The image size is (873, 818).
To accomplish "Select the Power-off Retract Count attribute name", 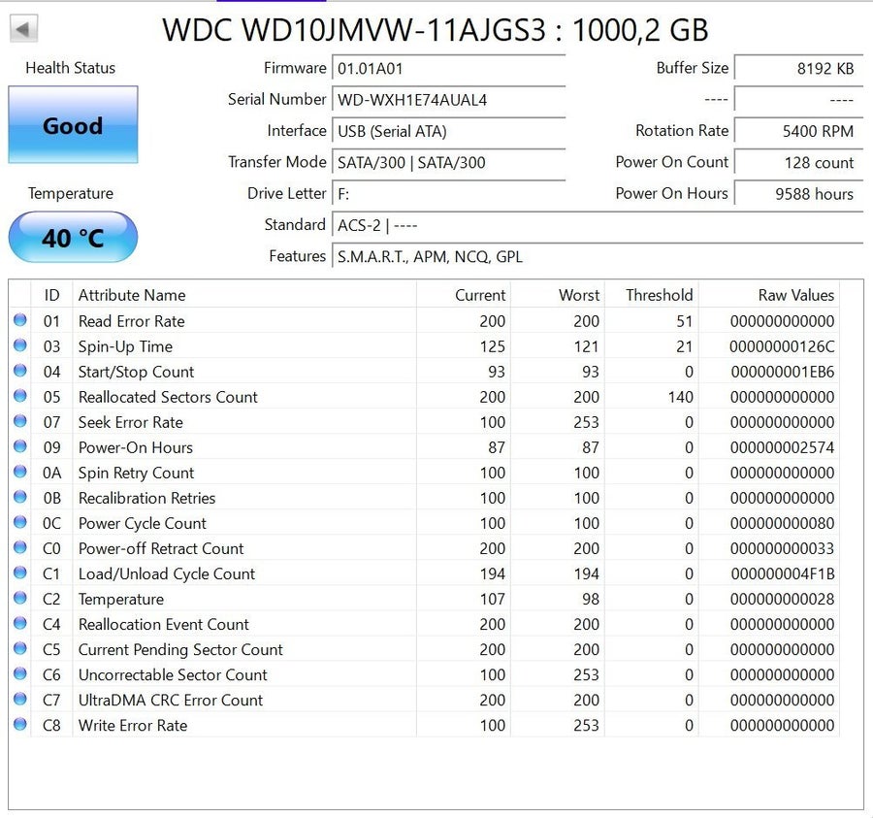I will click(161, 549).
